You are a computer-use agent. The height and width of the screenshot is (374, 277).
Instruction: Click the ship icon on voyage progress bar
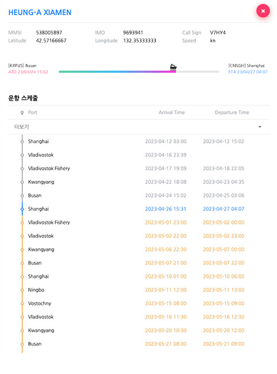point(173,67)
